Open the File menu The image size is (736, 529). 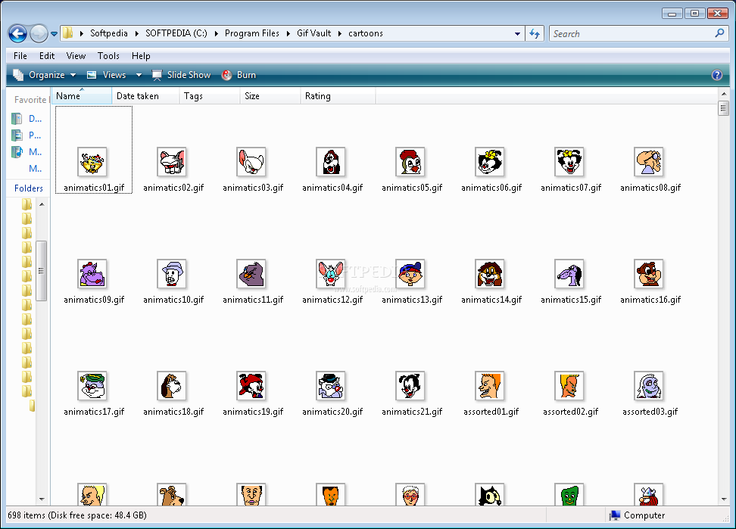tap(20, 56)
